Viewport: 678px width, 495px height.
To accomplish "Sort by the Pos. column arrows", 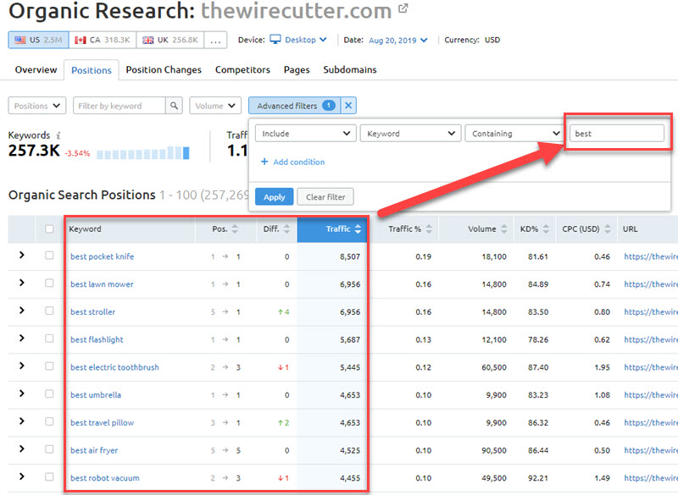I will click(x=235, y=229).
